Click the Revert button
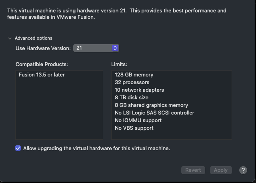This screenshot has width=256, height=183. coord(193,170)
